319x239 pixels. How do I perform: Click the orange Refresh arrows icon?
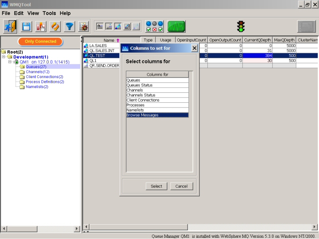[55, 27]
